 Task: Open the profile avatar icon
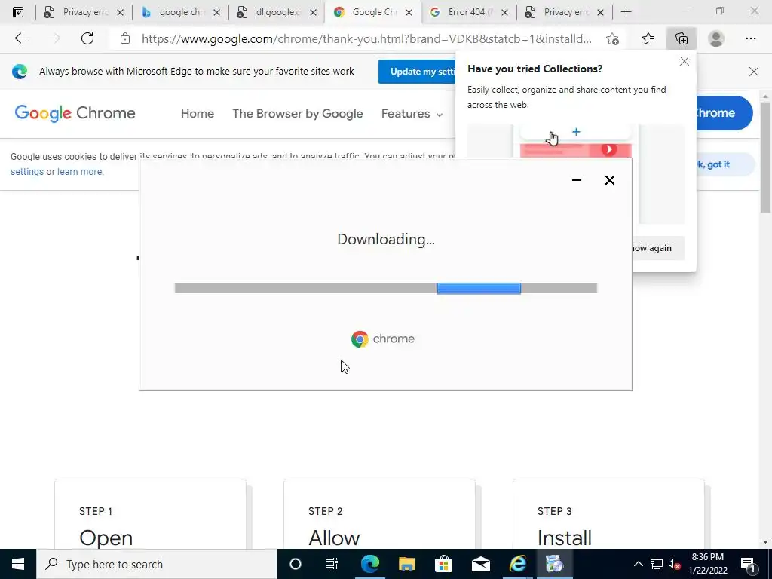[x=716, y=38]
